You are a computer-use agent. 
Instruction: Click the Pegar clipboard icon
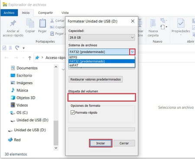(42, 23)
